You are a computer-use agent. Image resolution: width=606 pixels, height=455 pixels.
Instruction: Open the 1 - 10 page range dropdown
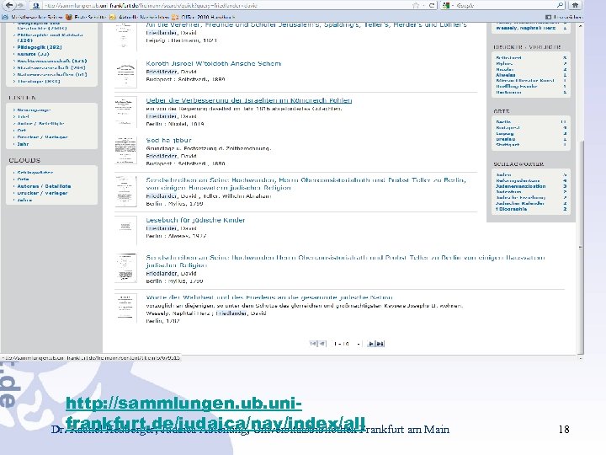click(x=347, y=344)
